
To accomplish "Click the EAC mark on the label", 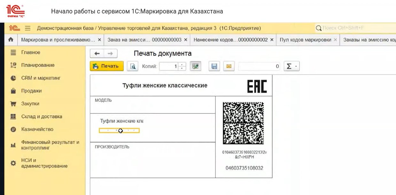I will coord(257,86).
